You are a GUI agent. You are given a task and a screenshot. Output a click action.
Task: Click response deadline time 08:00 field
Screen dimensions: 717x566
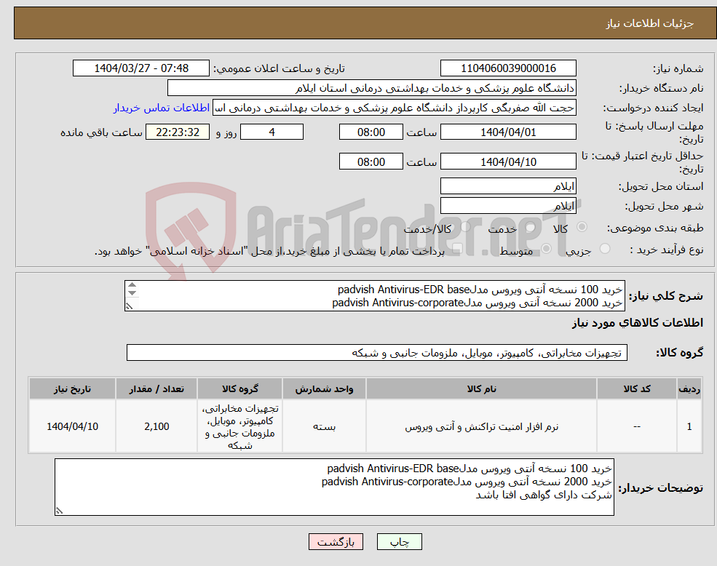371,132
